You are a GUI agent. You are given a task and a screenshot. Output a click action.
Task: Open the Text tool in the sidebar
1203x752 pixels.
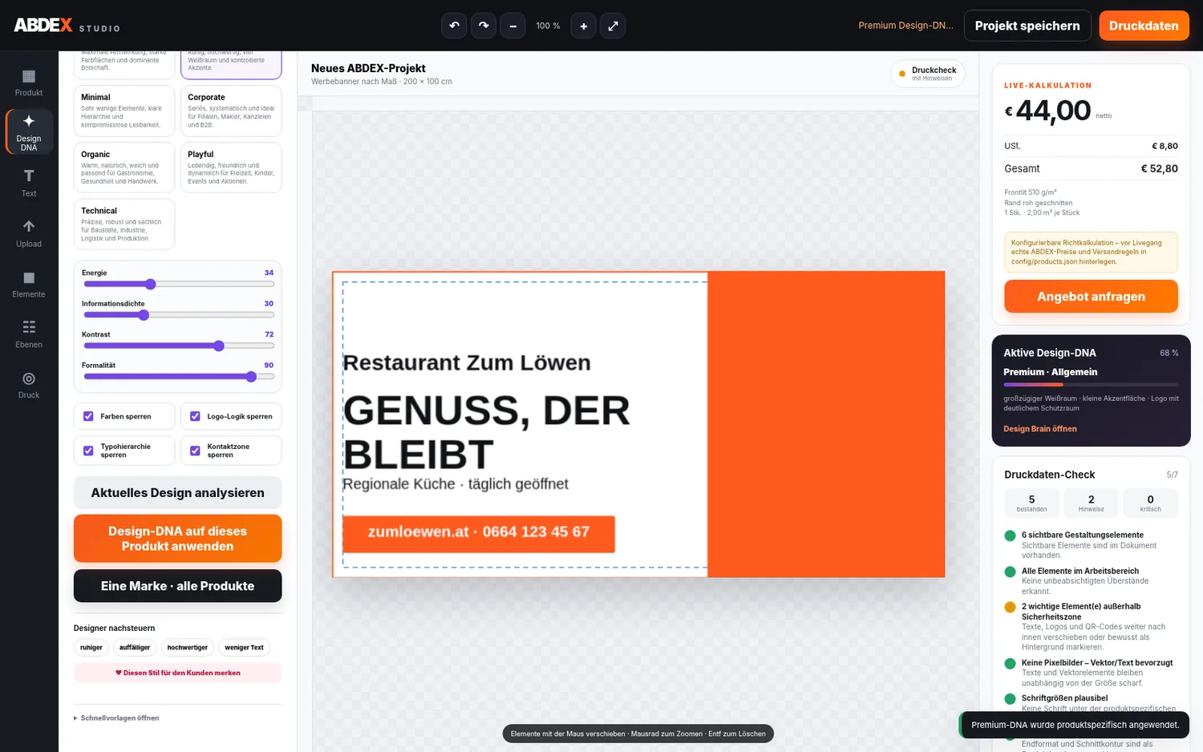pyautogui.click(x=29, y=183)
